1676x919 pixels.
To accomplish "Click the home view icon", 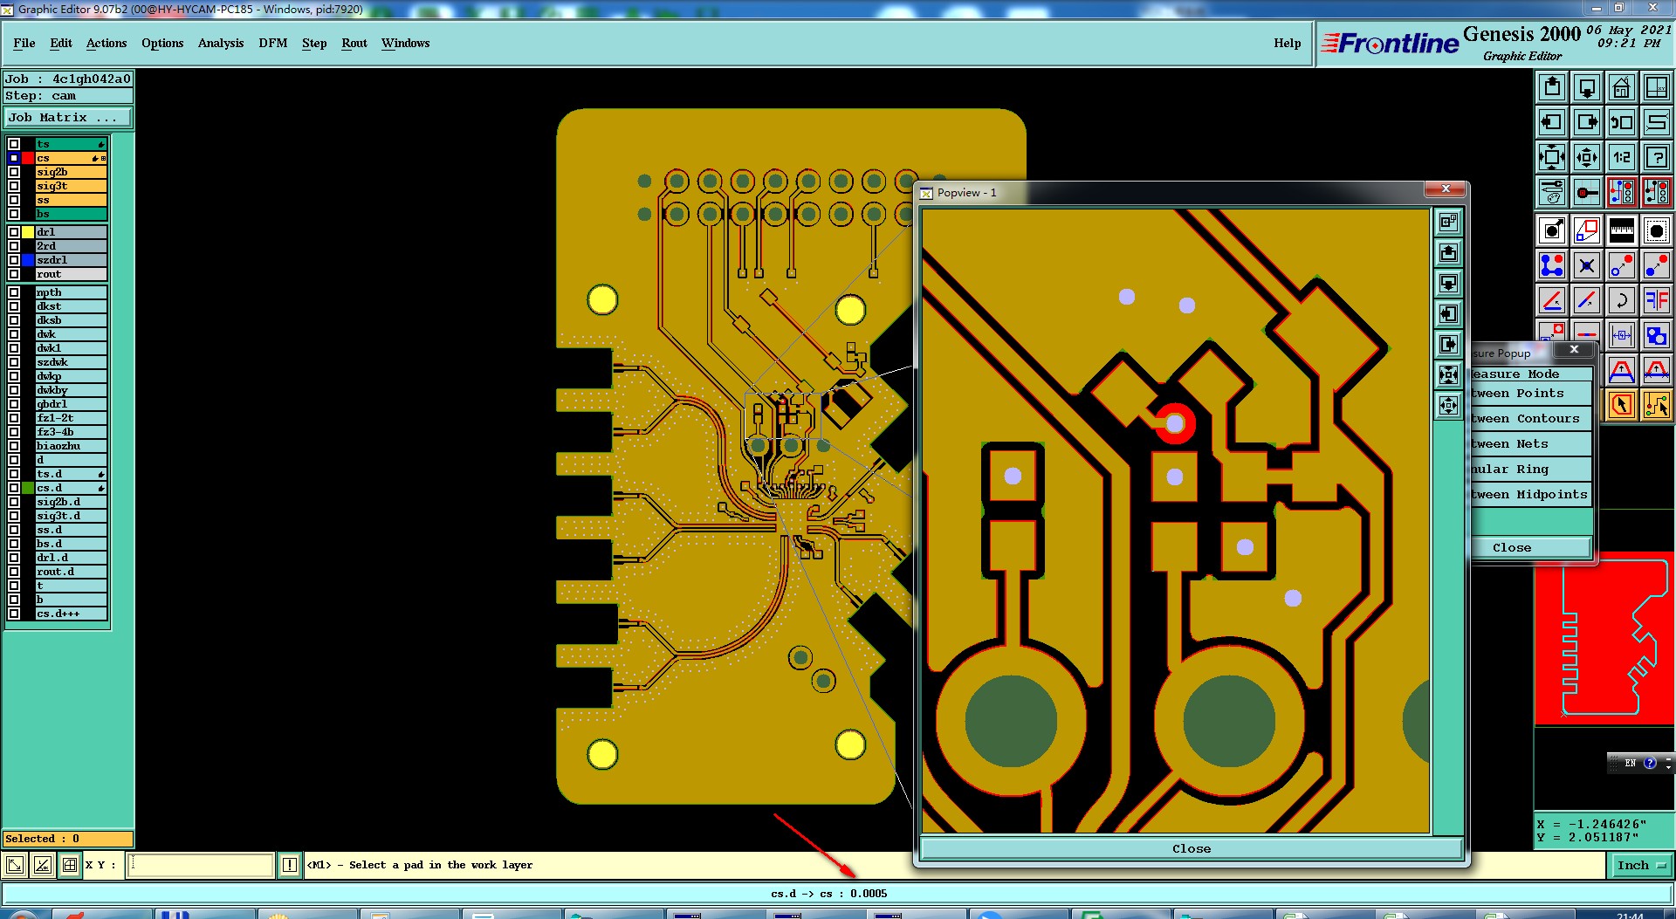I will [x=1622, y=87].
